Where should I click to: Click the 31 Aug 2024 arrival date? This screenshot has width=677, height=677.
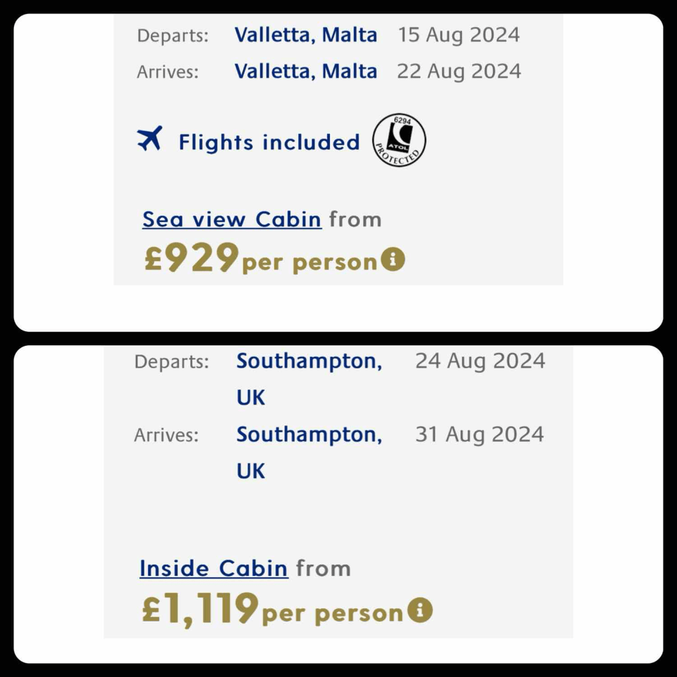479,434
